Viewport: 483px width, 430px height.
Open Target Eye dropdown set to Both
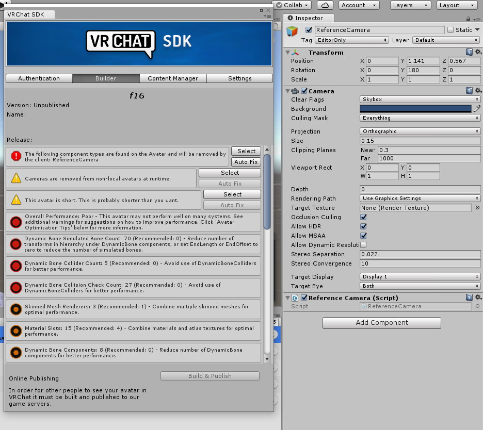pyautogui.click(x=420, y=286)
